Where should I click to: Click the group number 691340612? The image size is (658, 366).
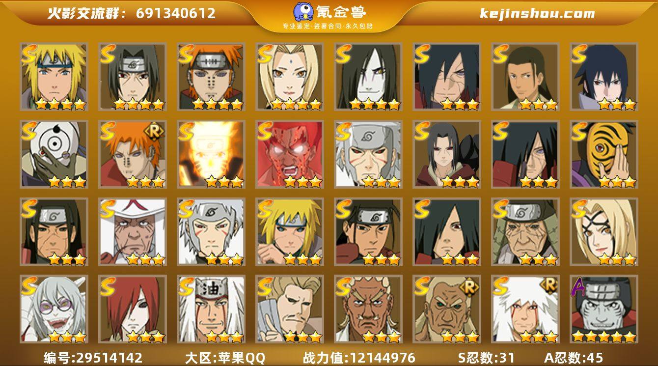pos(176,13)
